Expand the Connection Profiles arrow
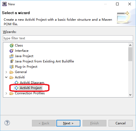Screen dimensions: 136x131 tap(6, 93)
